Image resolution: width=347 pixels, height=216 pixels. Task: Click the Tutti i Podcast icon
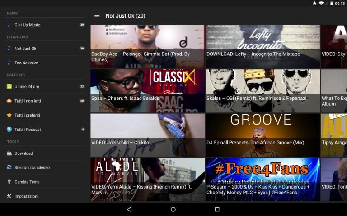[x=9, y=130]
